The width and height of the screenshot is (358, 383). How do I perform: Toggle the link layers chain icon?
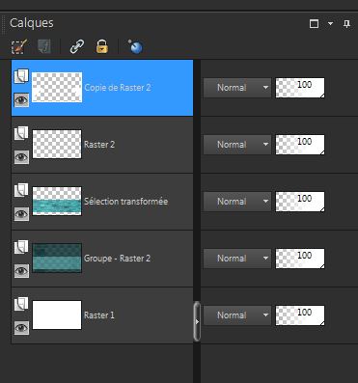77,46
